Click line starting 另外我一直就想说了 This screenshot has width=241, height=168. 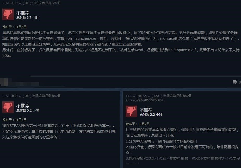click(121, 50)
